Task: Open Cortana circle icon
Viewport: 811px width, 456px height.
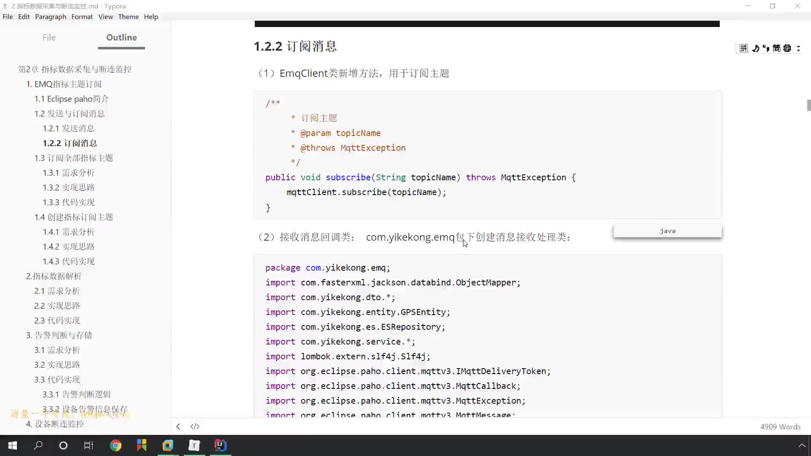Action: click(x=63, y=445)
